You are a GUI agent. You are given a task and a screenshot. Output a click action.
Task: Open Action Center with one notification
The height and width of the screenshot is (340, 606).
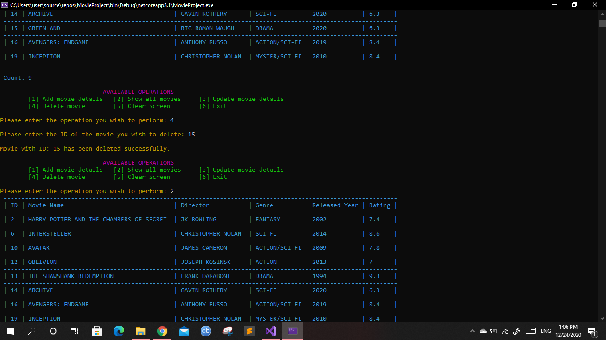[x=591, y=331]
